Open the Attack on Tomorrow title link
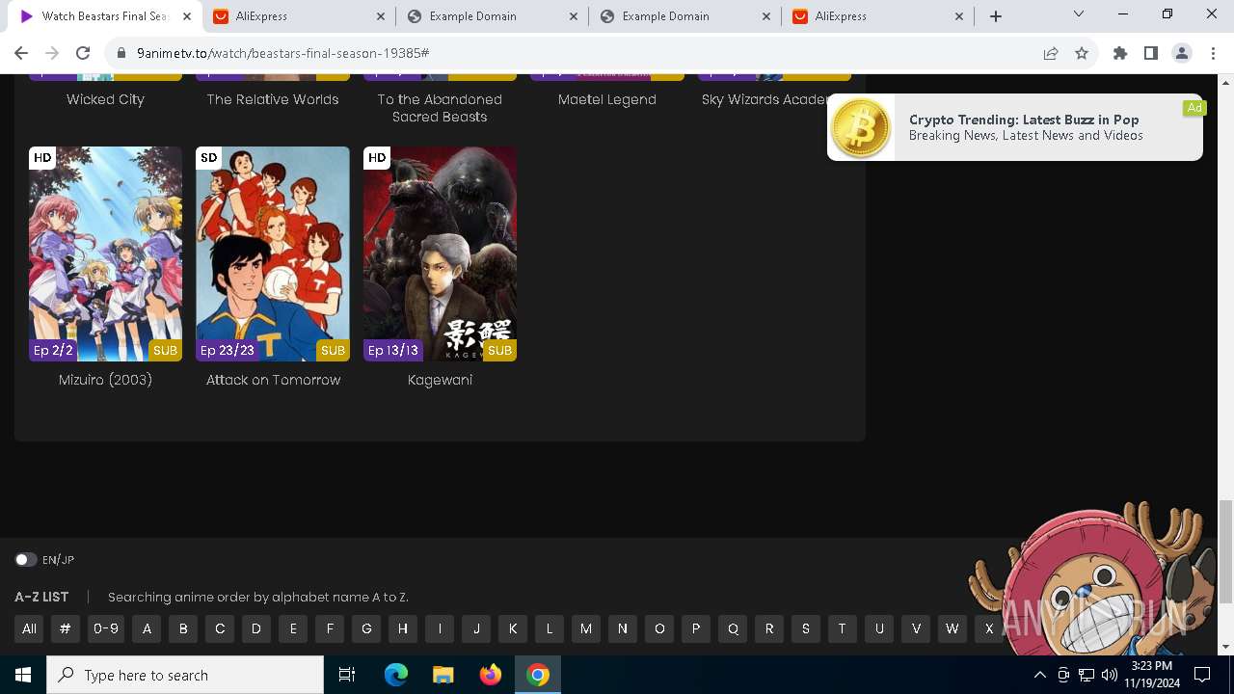 274,380
